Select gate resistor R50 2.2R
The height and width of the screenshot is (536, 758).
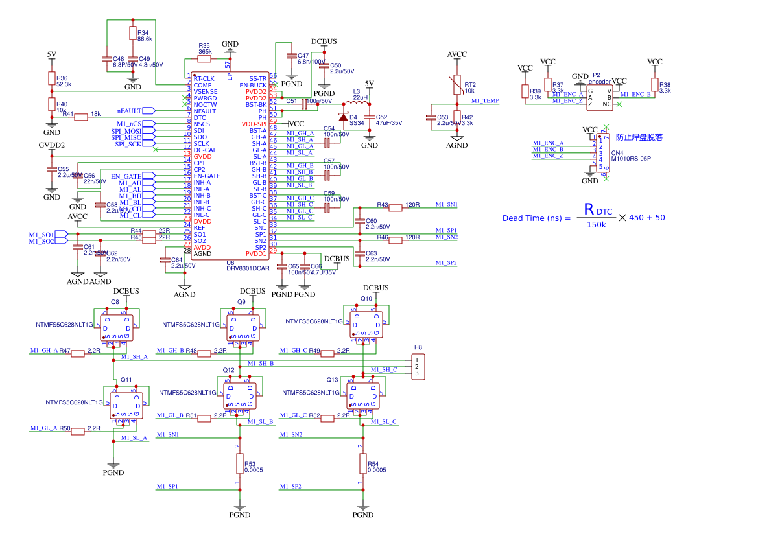tap(78, 432)
